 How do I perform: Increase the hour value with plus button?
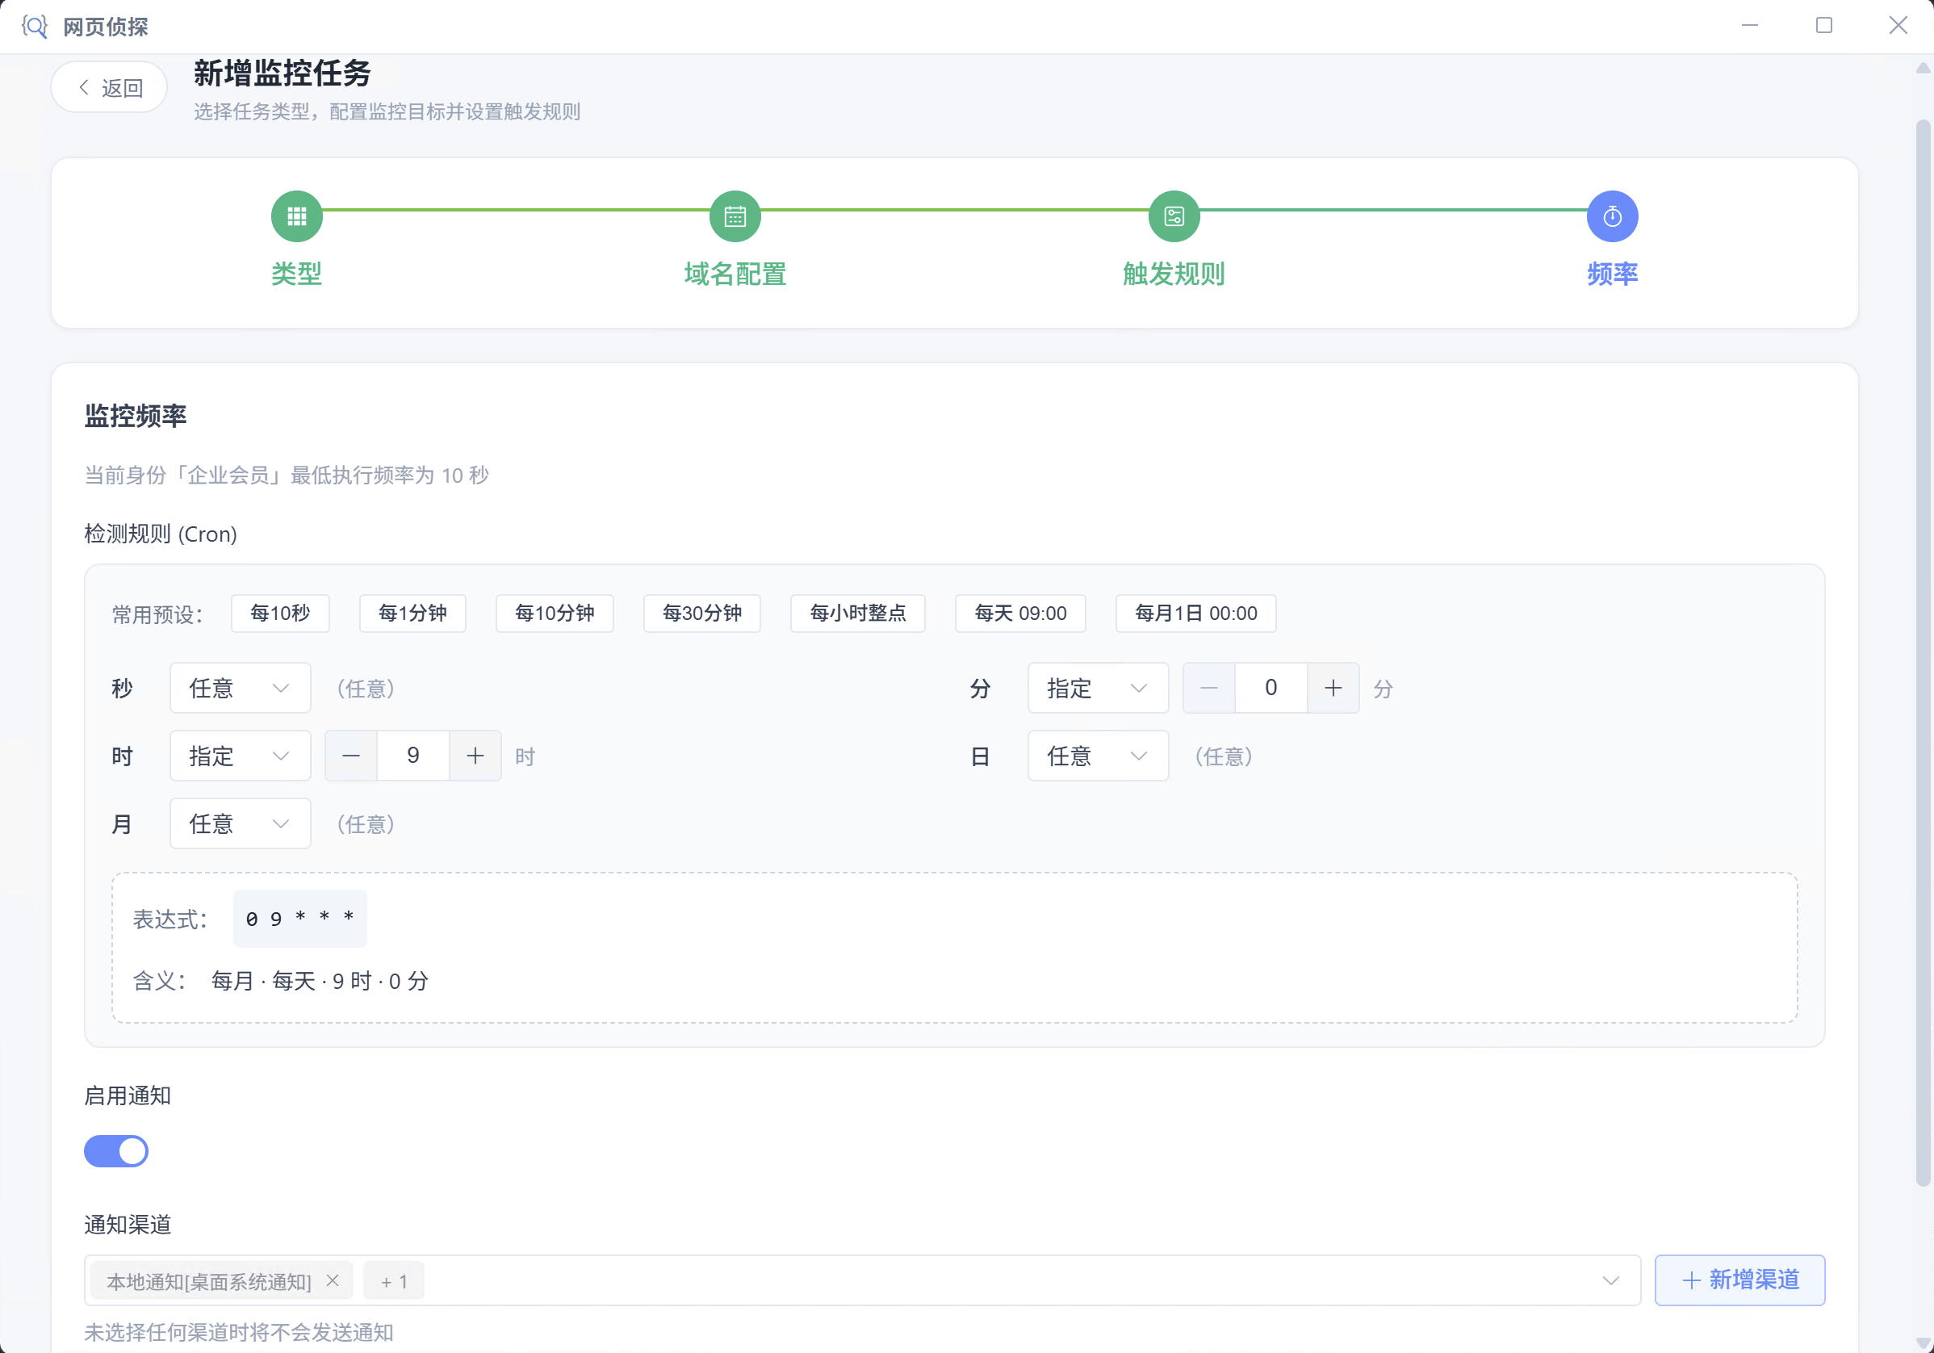pyautogui.click(x=475, y=756)
